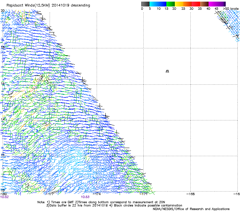Click the purple 10:52 swath time label
The image size is (240, 211).
tap(4, 197)
